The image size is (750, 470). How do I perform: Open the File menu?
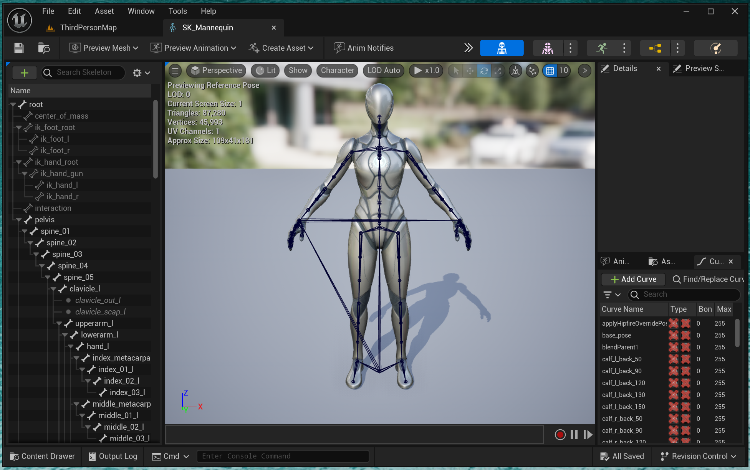48,11
